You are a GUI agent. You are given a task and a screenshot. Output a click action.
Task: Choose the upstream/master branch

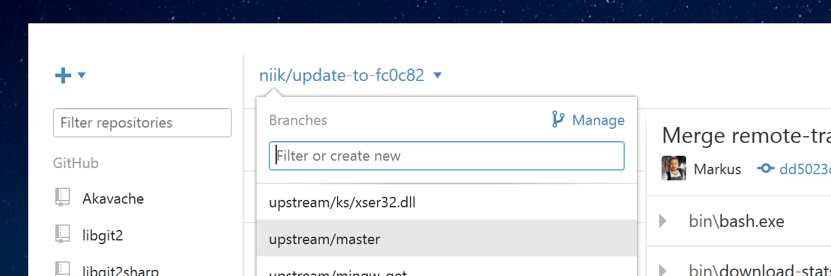[x=325, y=239]
